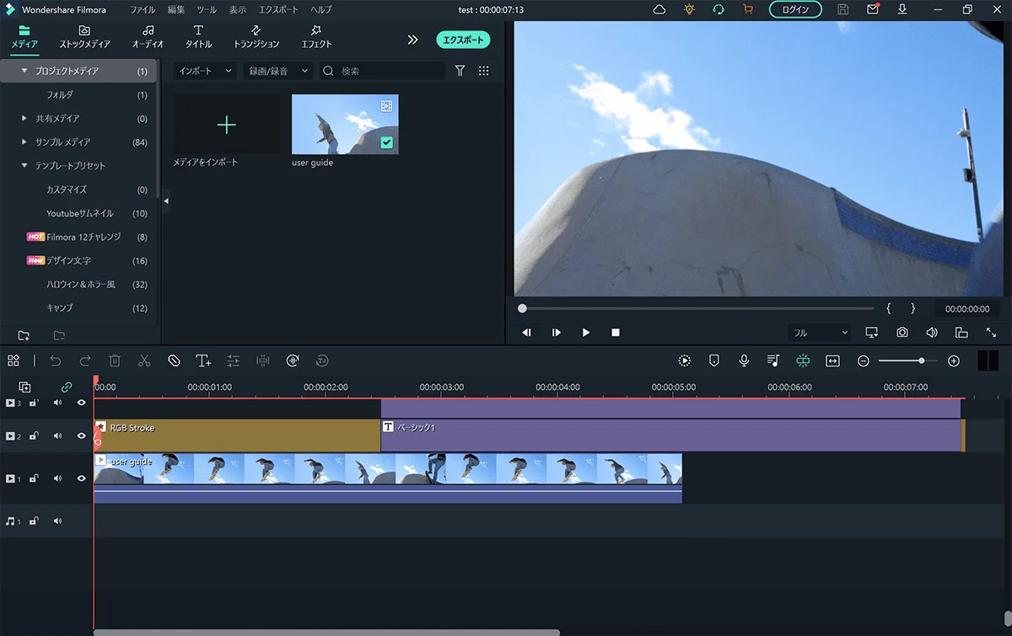Open the フル preview quality dropdown
Viewport: 1012px width, 636px height.
820,333
